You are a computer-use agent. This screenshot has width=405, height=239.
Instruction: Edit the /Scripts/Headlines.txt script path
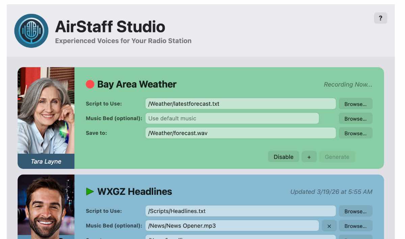point(240,211)
